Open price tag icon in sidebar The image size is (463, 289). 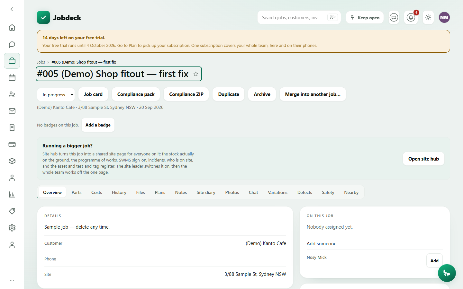[x=12, y=211]
